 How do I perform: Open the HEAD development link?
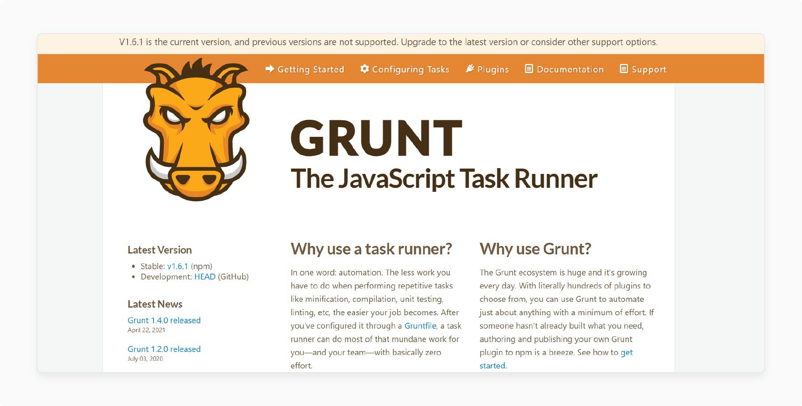pyautogui.click(x=205, y=277)
